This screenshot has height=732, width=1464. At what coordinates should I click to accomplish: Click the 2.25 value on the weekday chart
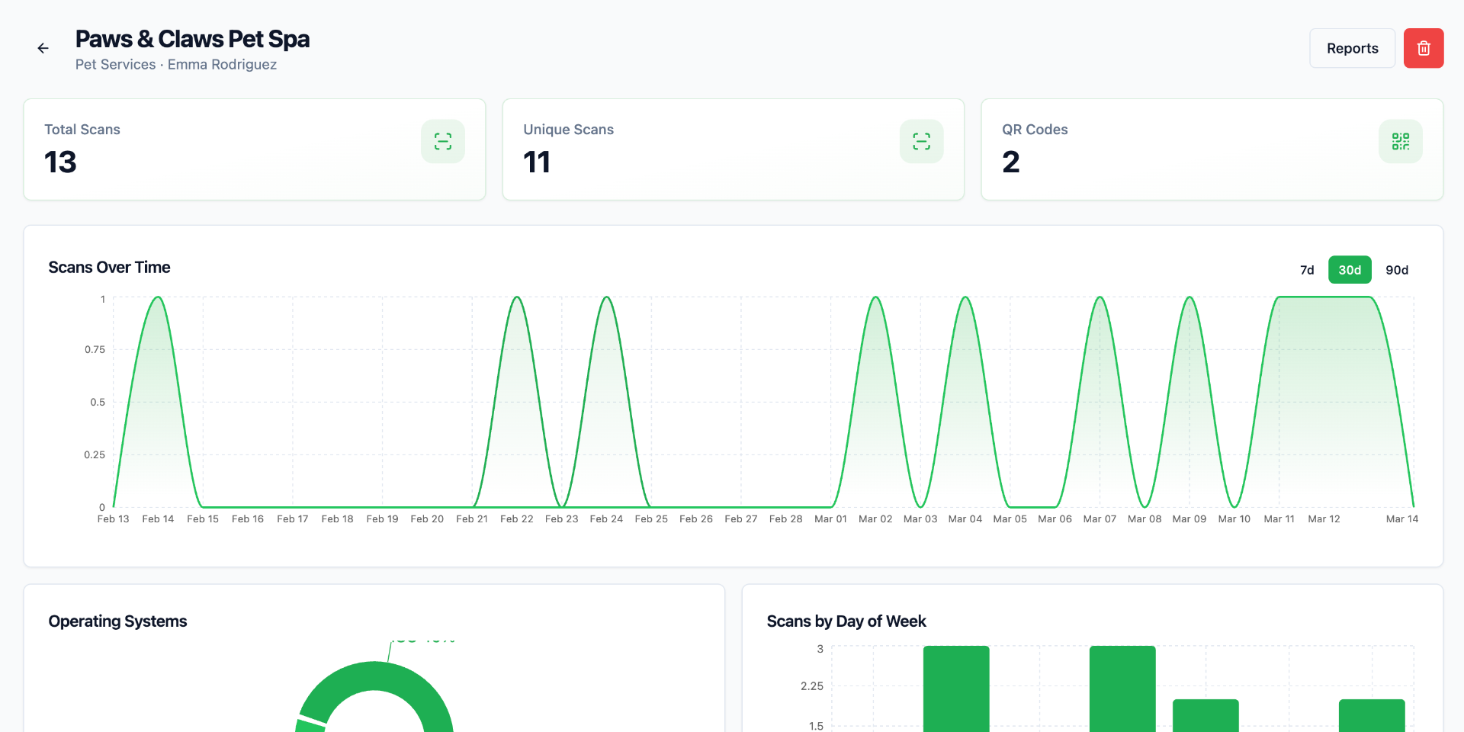[x=812, y=686]
